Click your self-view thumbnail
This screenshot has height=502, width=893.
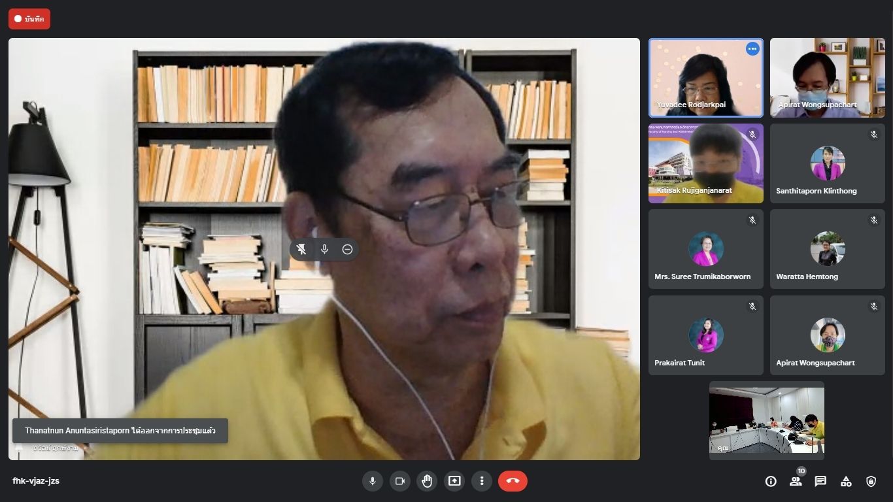[766, 420]
